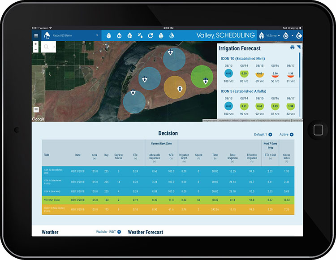Print the Irrigation Forecast panel
Viewport: 336px width, 260px height.
click(292, 48)
